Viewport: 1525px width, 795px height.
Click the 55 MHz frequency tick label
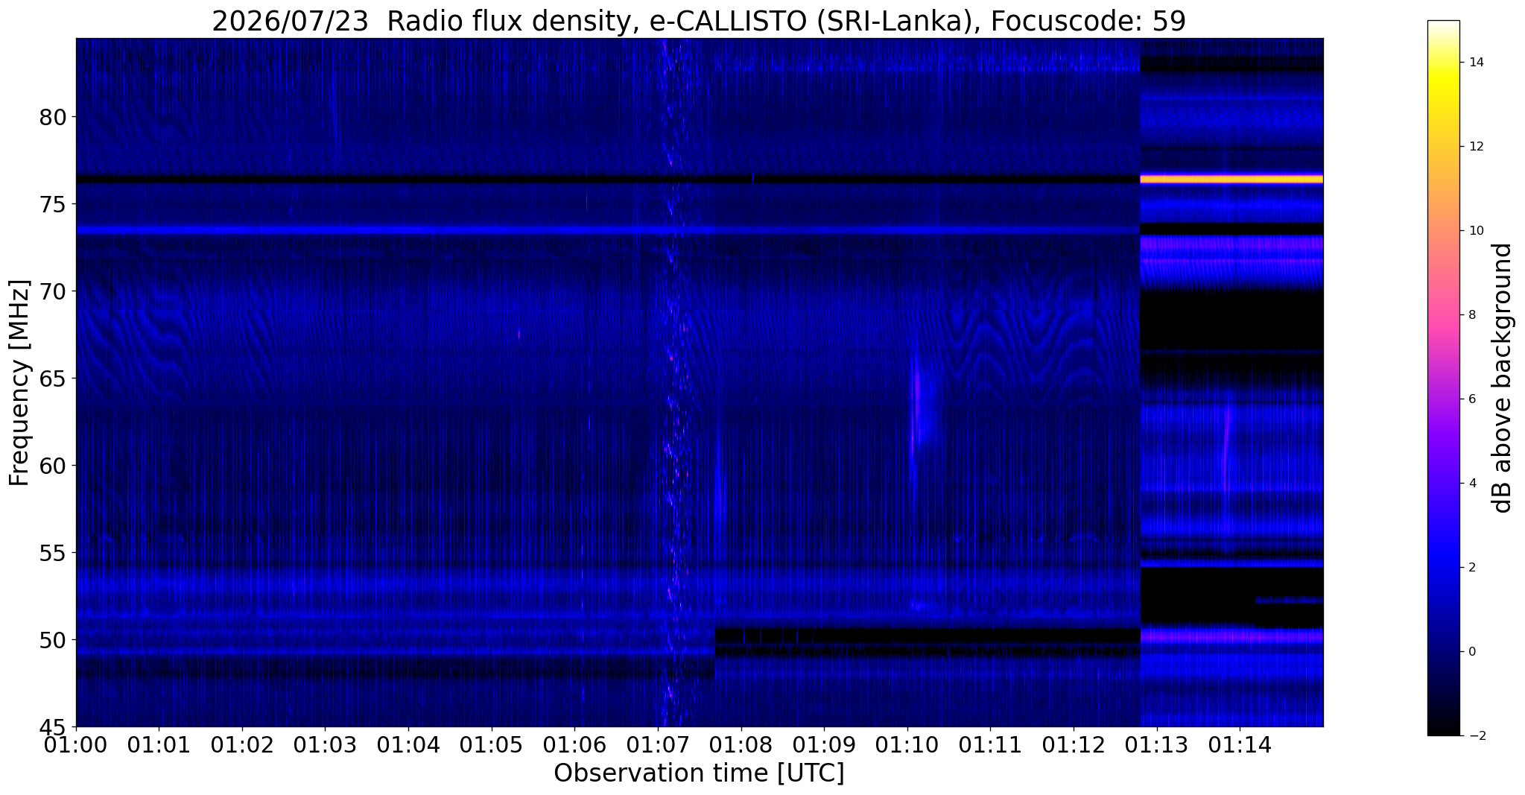52,553
